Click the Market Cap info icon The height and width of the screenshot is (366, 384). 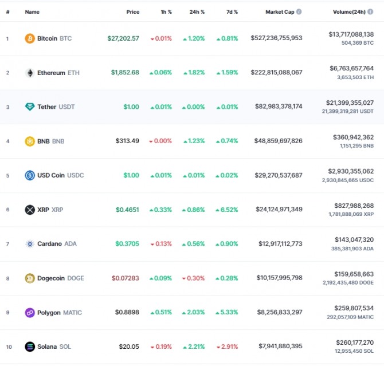299,11
